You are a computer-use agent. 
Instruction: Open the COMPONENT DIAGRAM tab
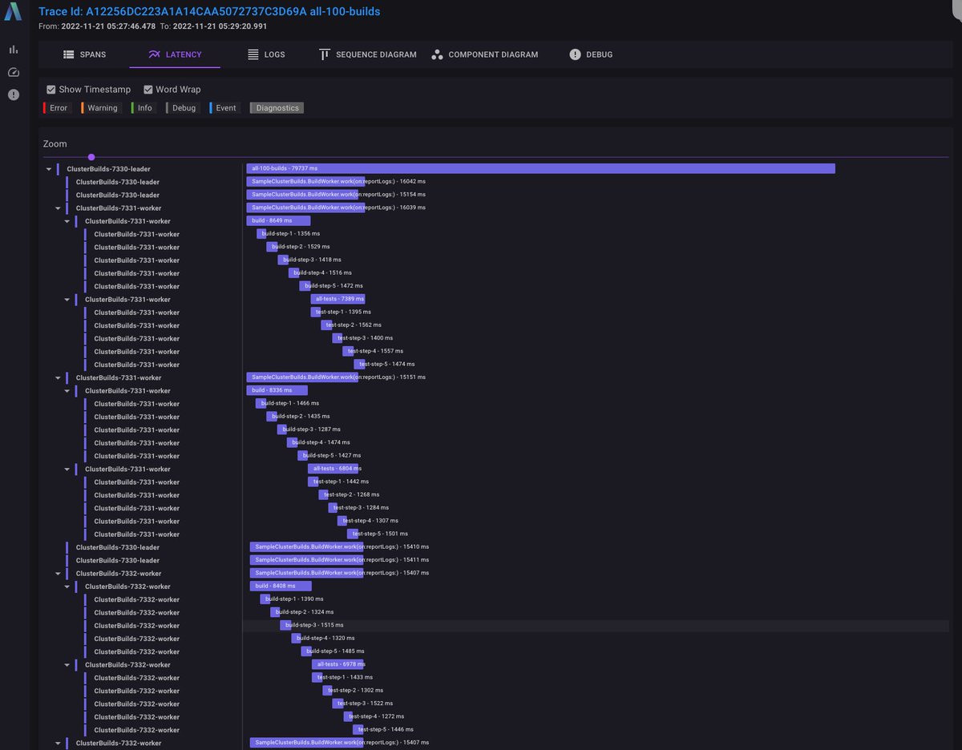(485, 54)
